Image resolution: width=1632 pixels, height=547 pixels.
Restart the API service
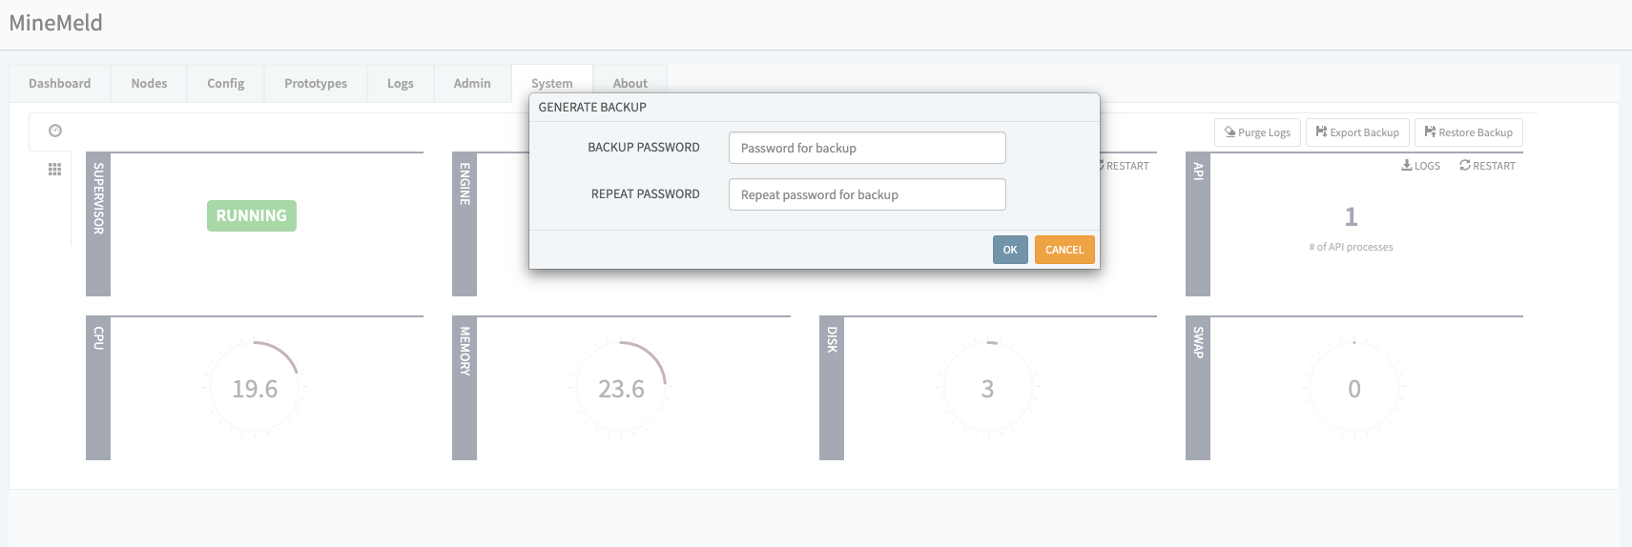(x=1487, y=166)
